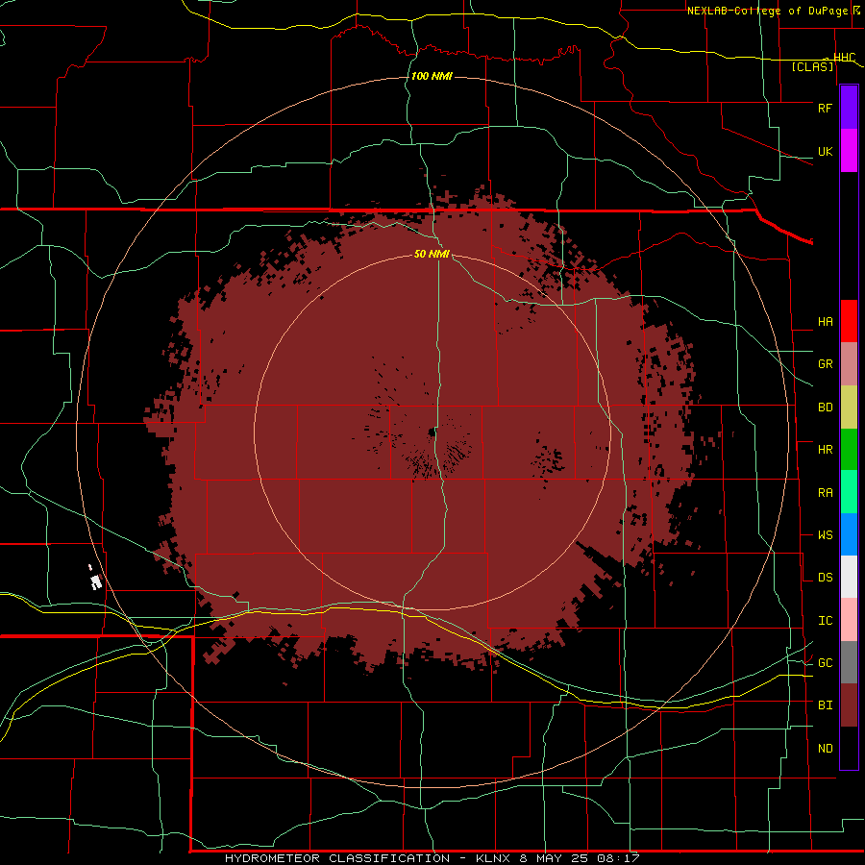The width and height of the screenshot is (865, 865).
Task: Click the HA legend label
Action: coord(825,322)
